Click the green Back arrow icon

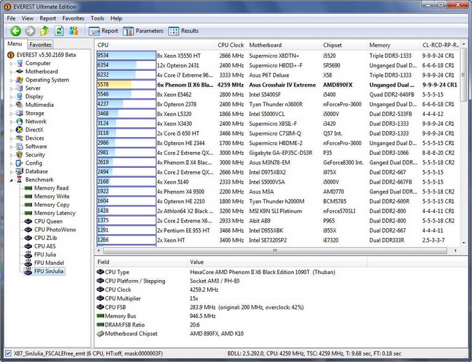pyautogui.click(x=15, y=31)
